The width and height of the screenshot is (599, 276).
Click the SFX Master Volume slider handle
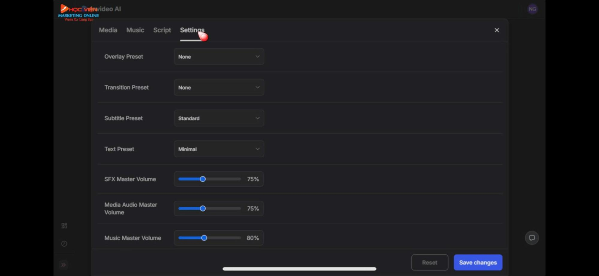tap(203, 179)
